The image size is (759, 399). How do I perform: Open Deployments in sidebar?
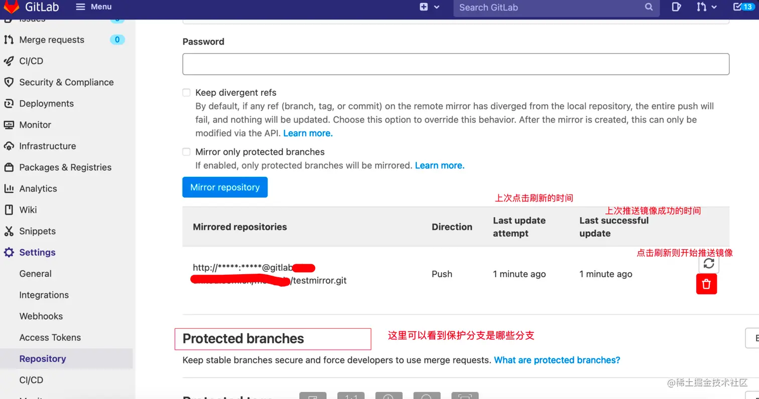(x=46, y=104)
